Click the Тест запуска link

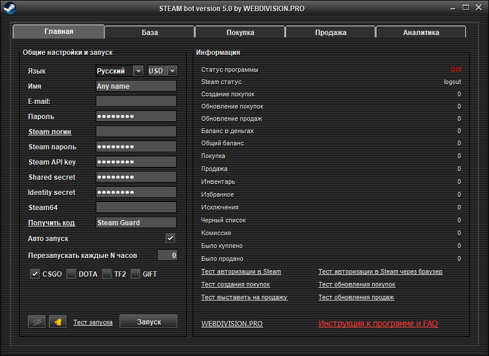93,322
